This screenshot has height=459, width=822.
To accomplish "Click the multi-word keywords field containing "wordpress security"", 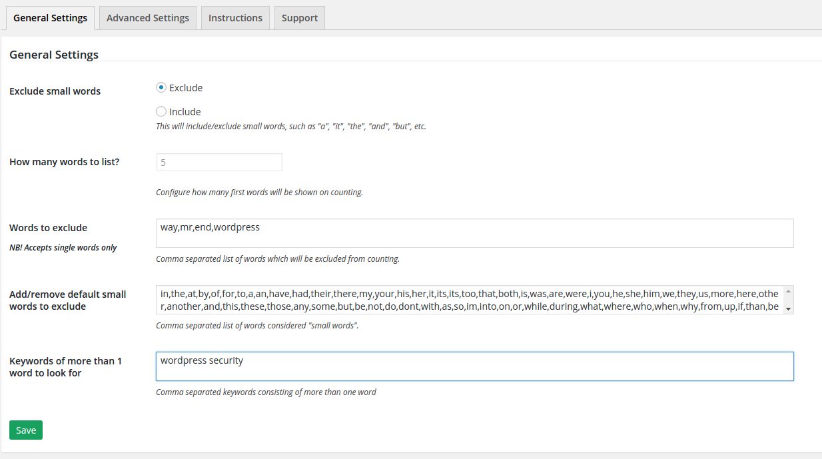I will click(x=474, y=366).
